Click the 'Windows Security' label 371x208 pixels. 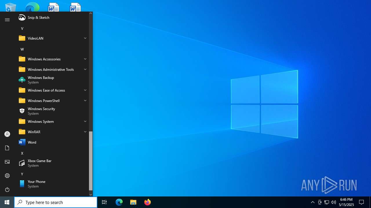pos(41,109)
